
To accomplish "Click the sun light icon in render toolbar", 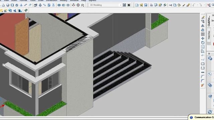I will [1, 10].
